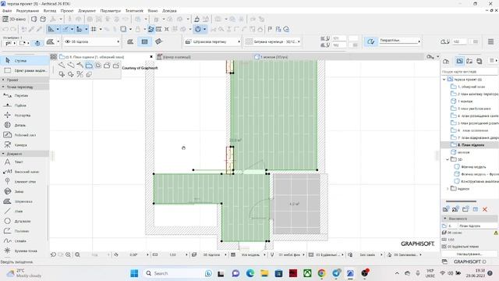Click the Undo arrow icon
This screenshot has height=281, width=499.
5,30
